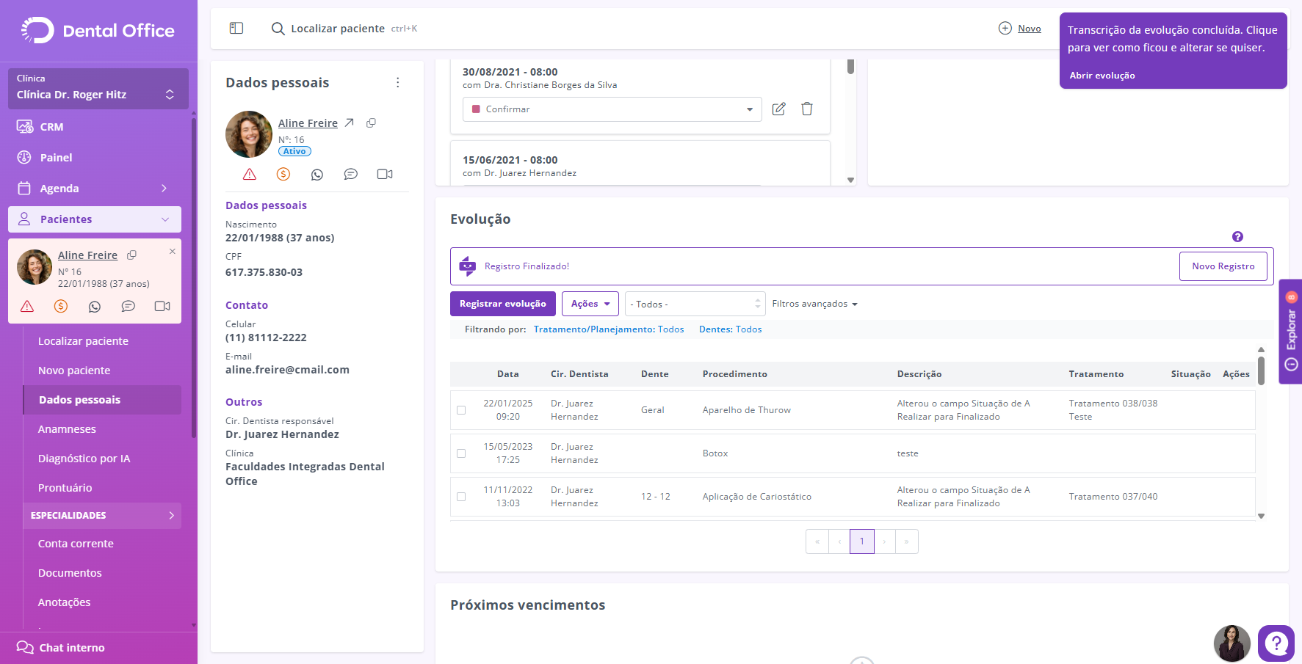
Task: Edit the 30/08/2021 appointment
Action: point(779,109)
